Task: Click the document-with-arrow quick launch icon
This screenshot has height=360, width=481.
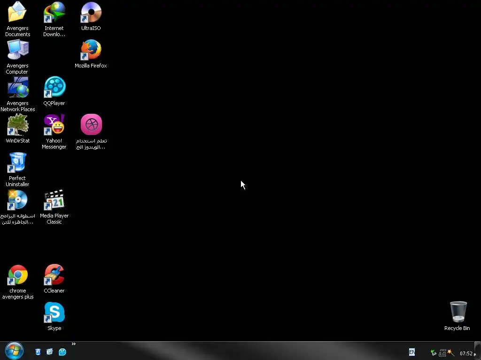Action: (x=50, y=352)
